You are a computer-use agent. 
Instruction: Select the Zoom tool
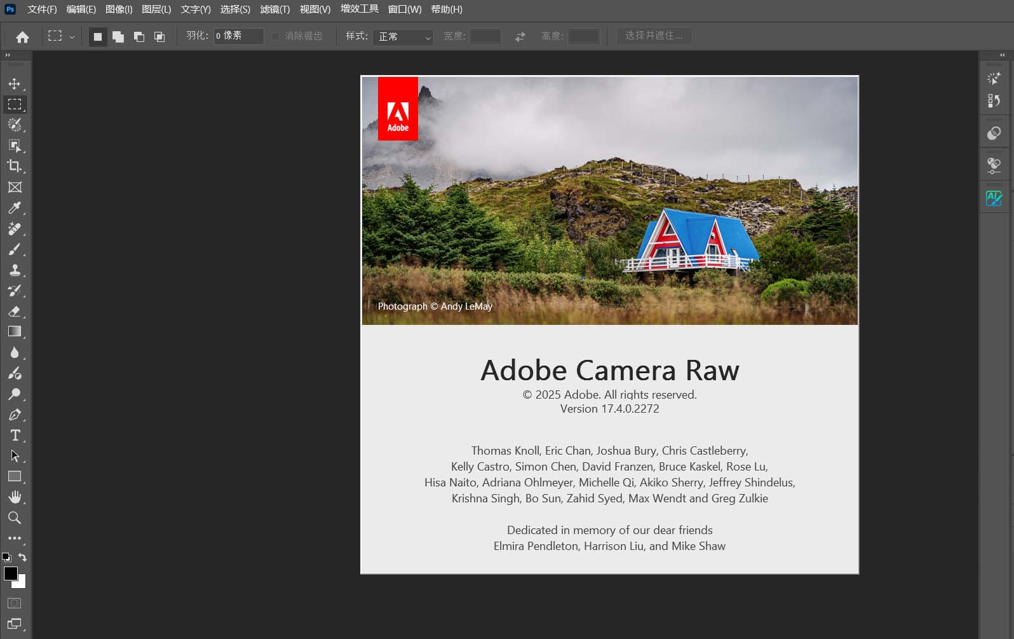[x=15, y=518]
